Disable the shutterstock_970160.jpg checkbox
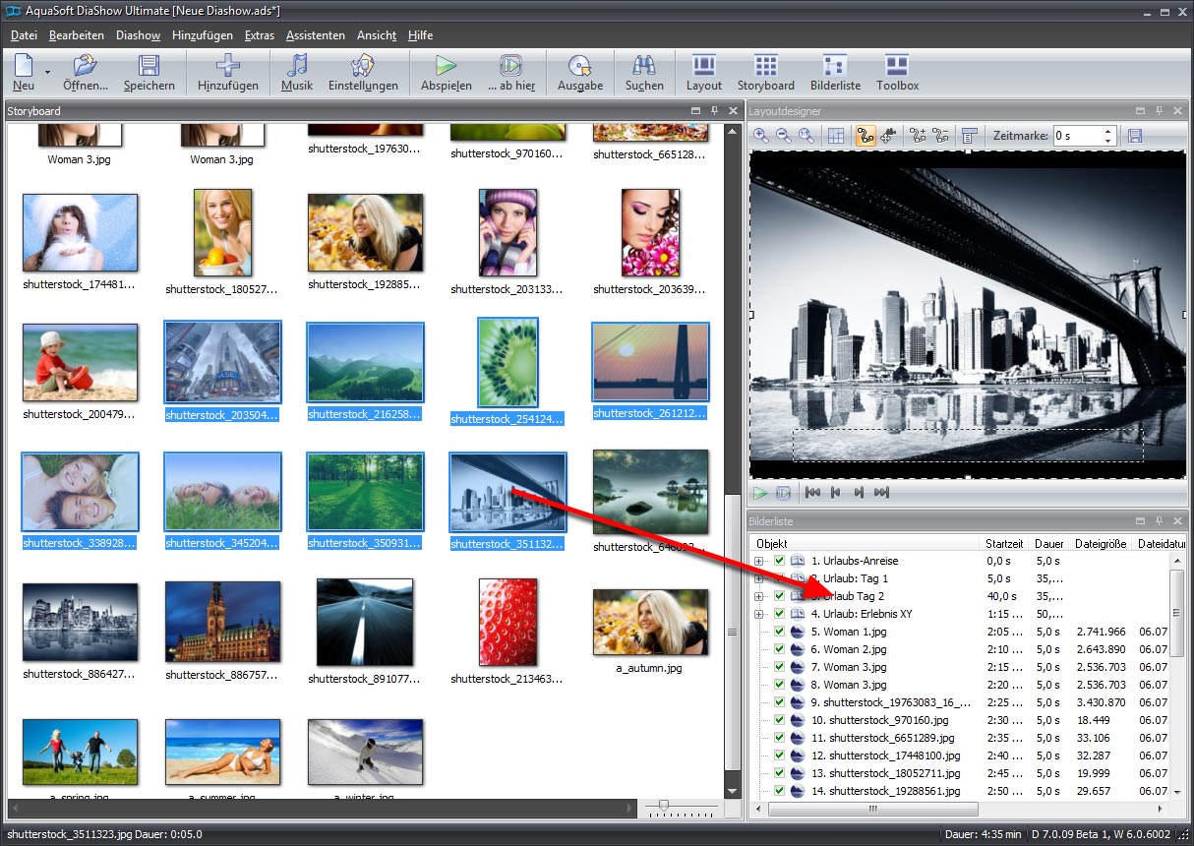Image resolution: width=1194 pixels, height=846 pixels. pos(779,720)
